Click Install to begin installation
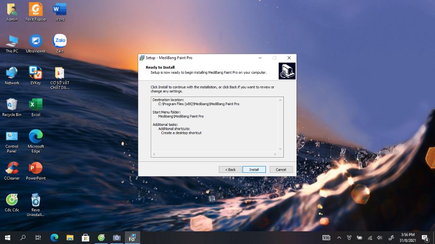The width and height of the screenshot is (435, 244). click(254, 169)
